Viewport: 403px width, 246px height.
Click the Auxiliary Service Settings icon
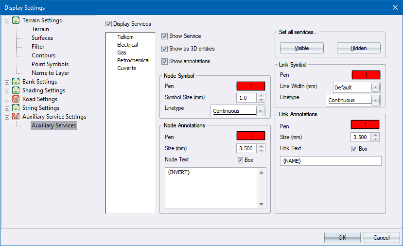click(16, 117)
